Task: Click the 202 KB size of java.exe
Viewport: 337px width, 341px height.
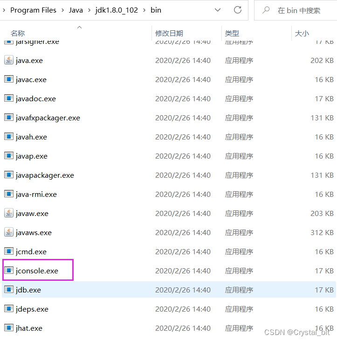Action: point(322,61)
